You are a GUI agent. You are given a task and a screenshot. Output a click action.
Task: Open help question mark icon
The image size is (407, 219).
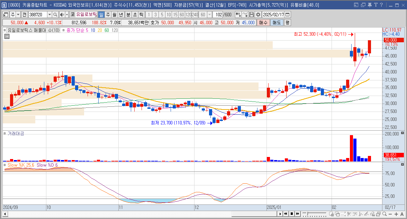pyautogui.click(x=381, y=5)
